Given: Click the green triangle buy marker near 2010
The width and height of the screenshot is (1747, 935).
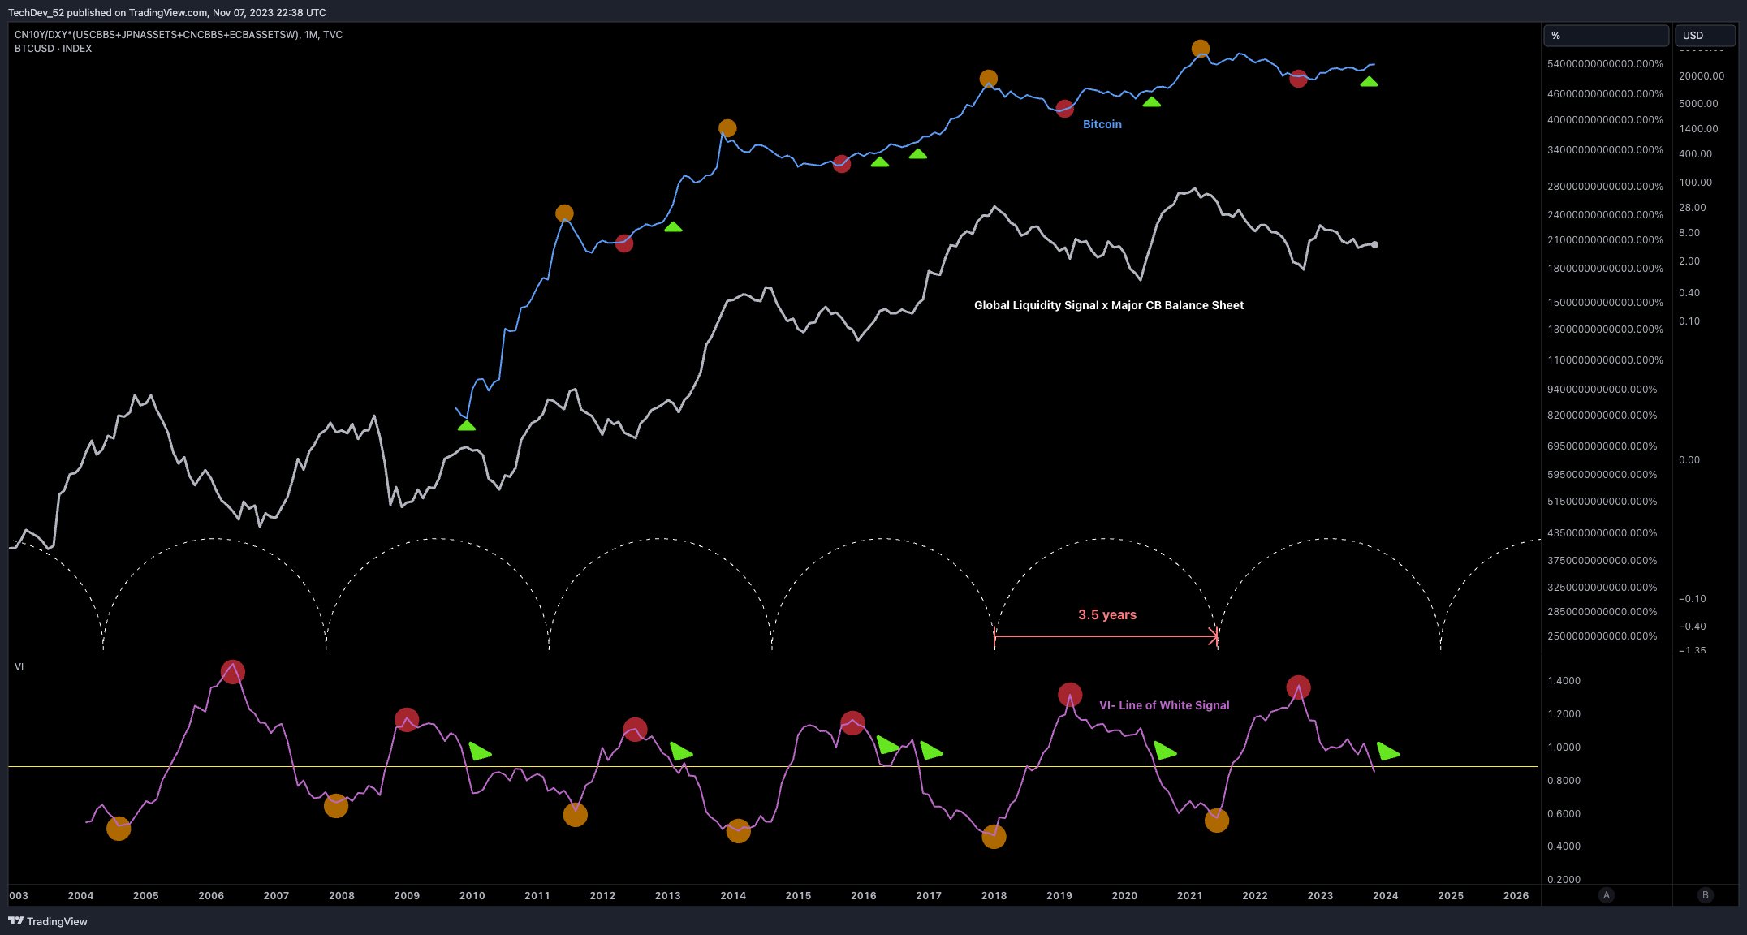Looking at the screenshot, I should (x=466, y=424).
